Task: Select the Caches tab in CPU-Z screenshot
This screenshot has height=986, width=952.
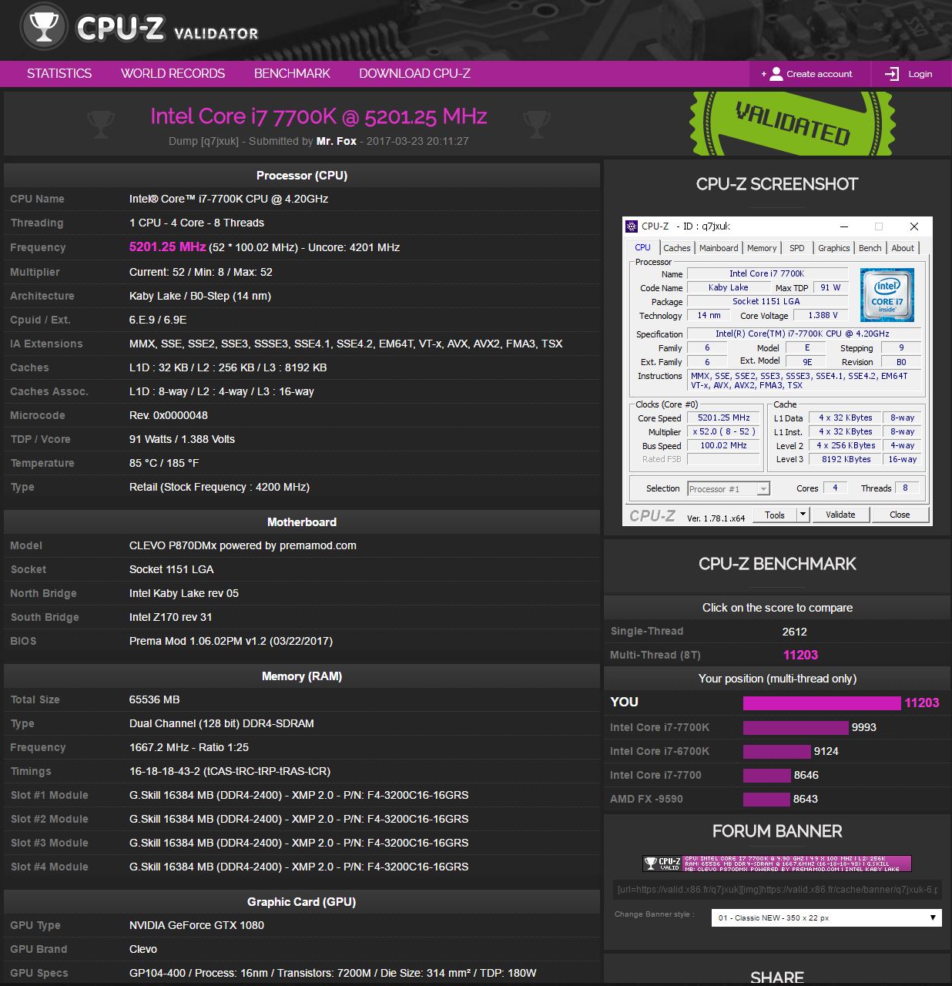Action: 677,248
